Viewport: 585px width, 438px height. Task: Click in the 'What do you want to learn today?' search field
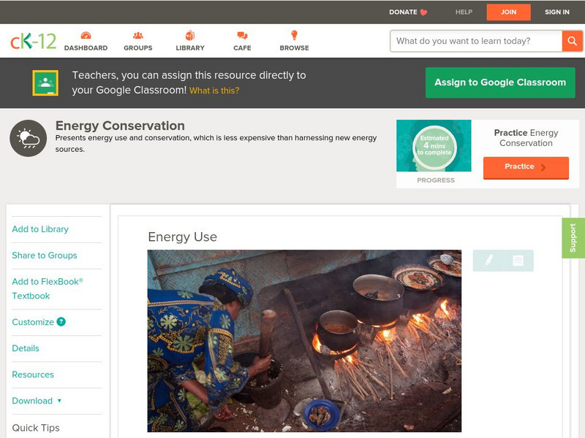[476, 41]
